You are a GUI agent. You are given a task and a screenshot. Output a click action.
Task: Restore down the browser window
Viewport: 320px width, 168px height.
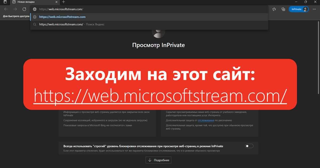pos(306,2)
